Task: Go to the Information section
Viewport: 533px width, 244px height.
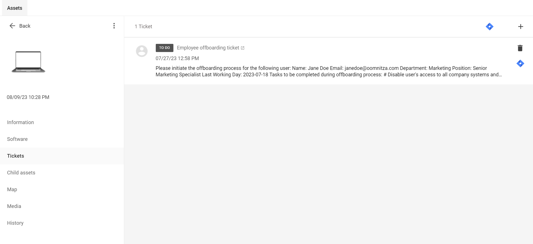Action: coord(20,122)
